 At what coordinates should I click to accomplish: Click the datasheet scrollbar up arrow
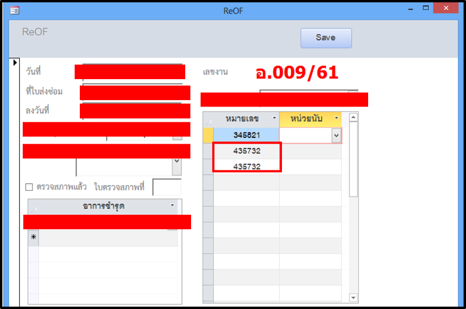coord(353,118)
